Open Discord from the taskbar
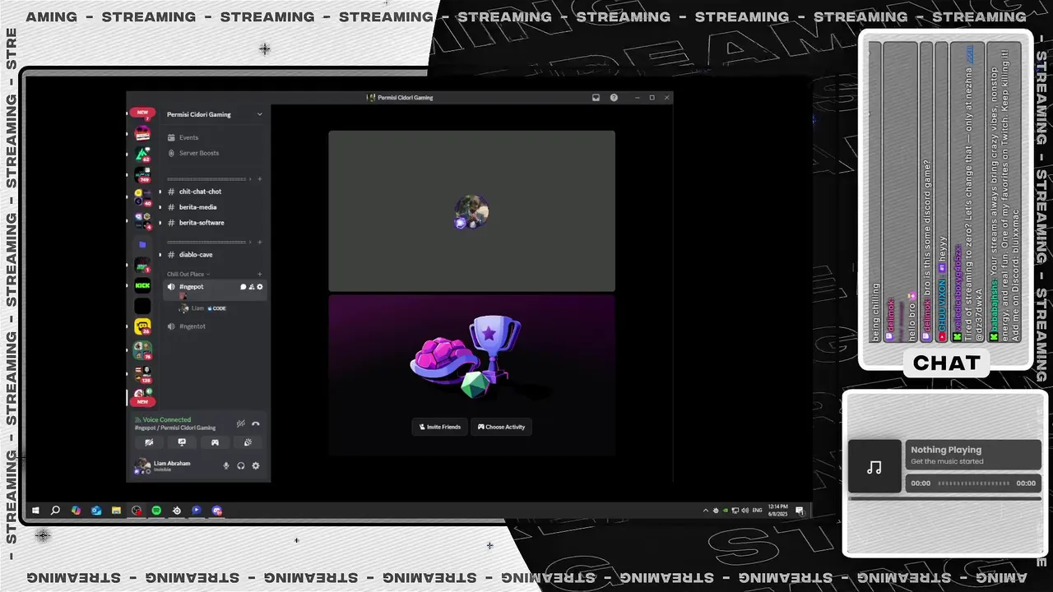The height and width of the screenshot is (592, 1053). (216, 511)
